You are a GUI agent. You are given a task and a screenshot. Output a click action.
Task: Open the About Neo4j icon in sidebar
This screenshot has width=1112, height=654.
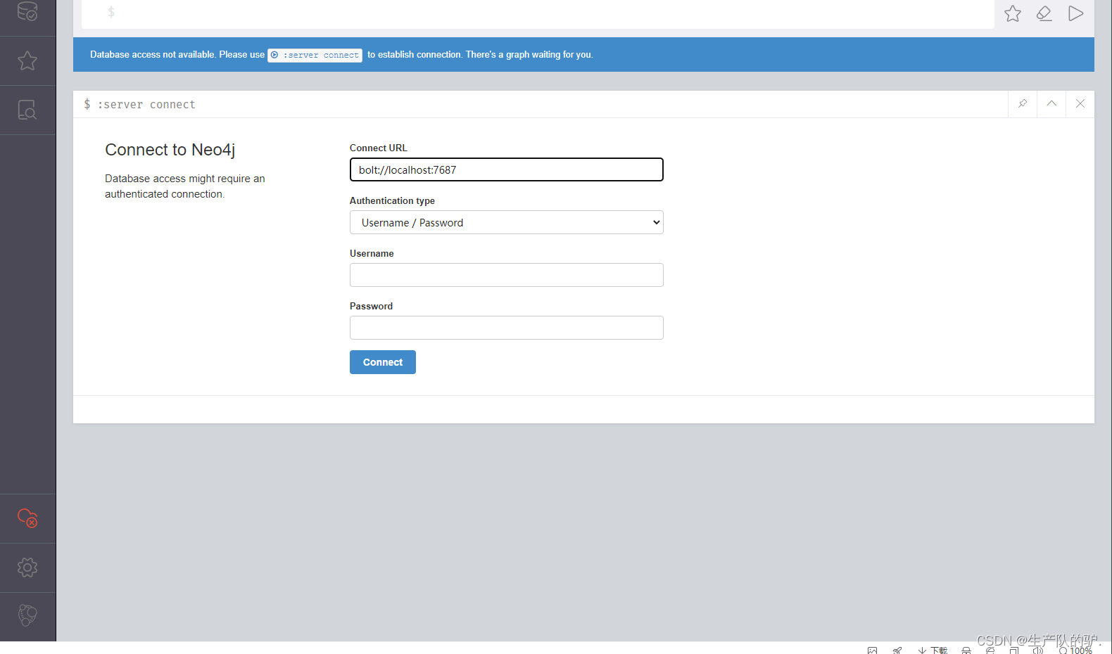(27, 615)
